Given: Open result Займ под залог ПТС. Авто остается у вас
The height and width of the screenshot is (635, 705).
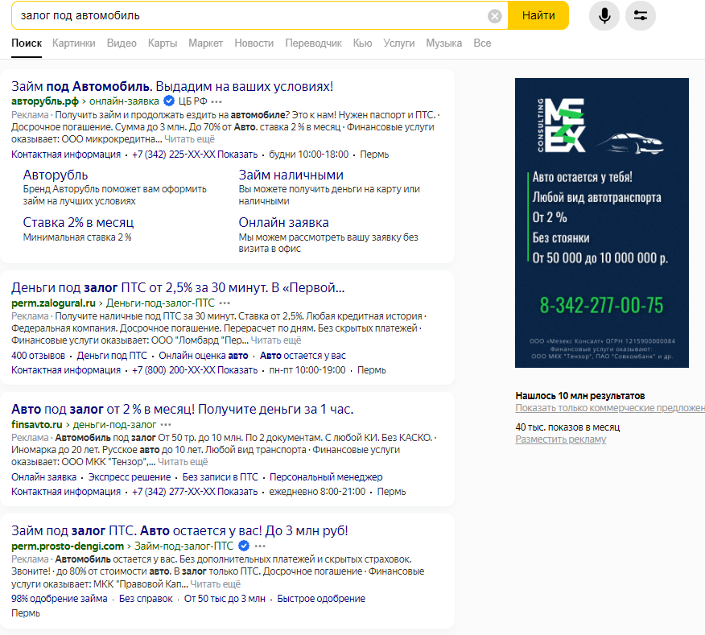Looking at the screenshot, I should (179, 530).
